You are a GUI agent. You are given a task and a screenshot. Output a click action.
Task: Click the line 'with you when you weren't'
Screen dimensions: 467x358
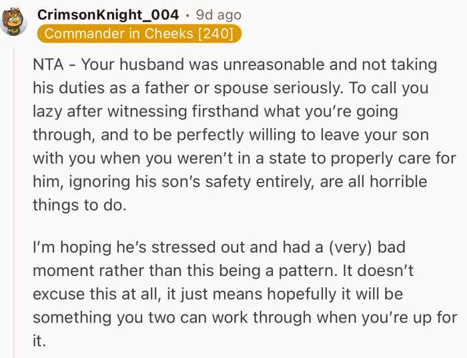(245, 158)
